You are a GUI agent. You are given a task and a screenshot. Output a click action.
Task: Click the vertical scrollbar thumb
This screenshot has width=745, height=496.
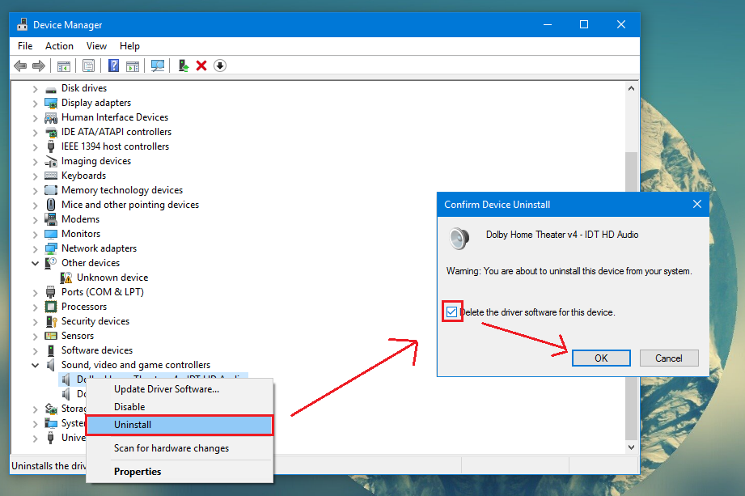coord(631,295)
